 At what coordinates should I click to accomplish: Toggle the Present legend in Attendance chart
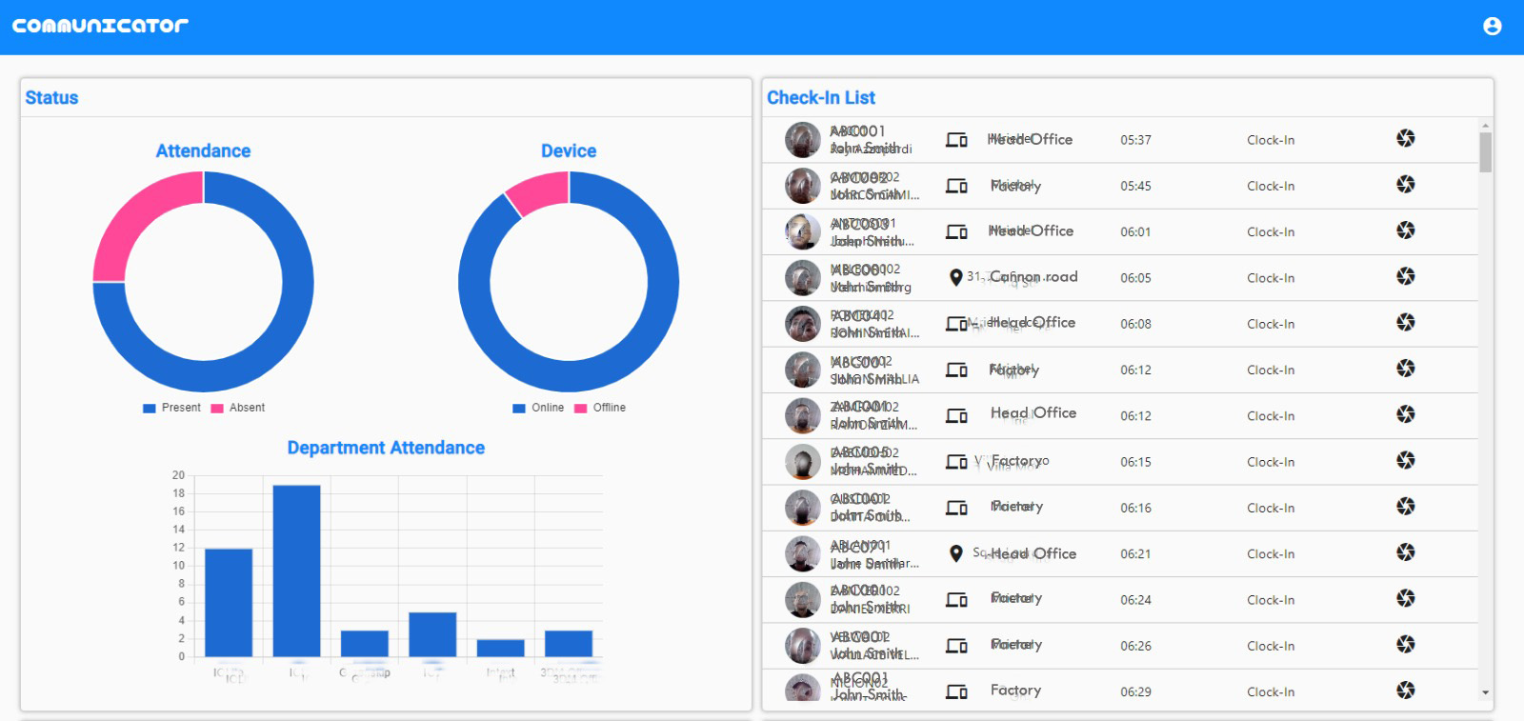172,408
